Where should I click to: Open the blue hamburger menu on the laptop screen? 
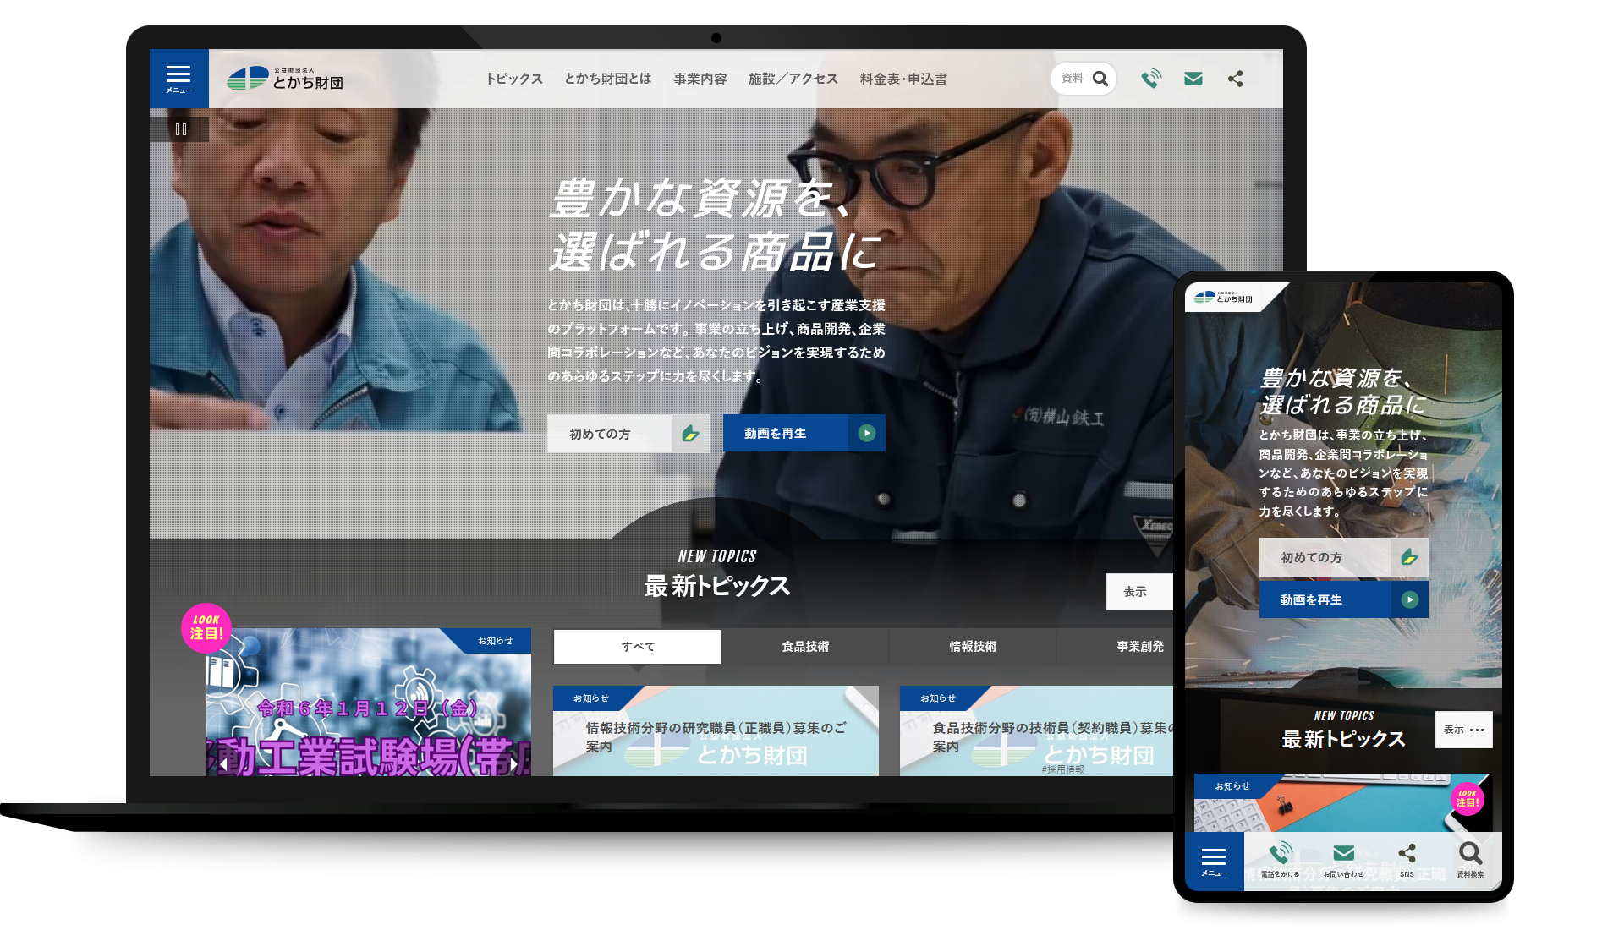tap(178, 79)
